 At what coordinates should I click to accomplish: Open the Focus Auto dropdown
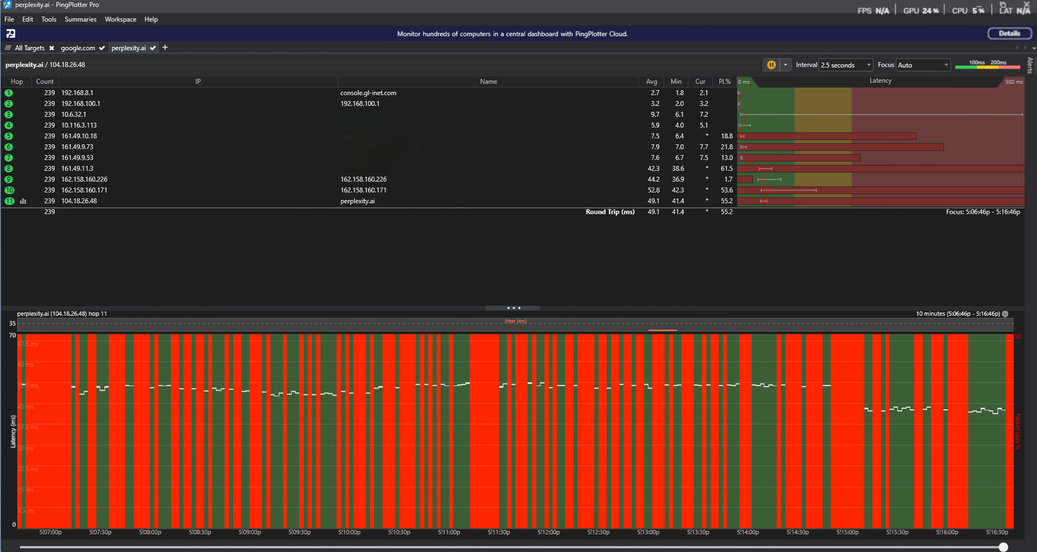coord(923,65)
